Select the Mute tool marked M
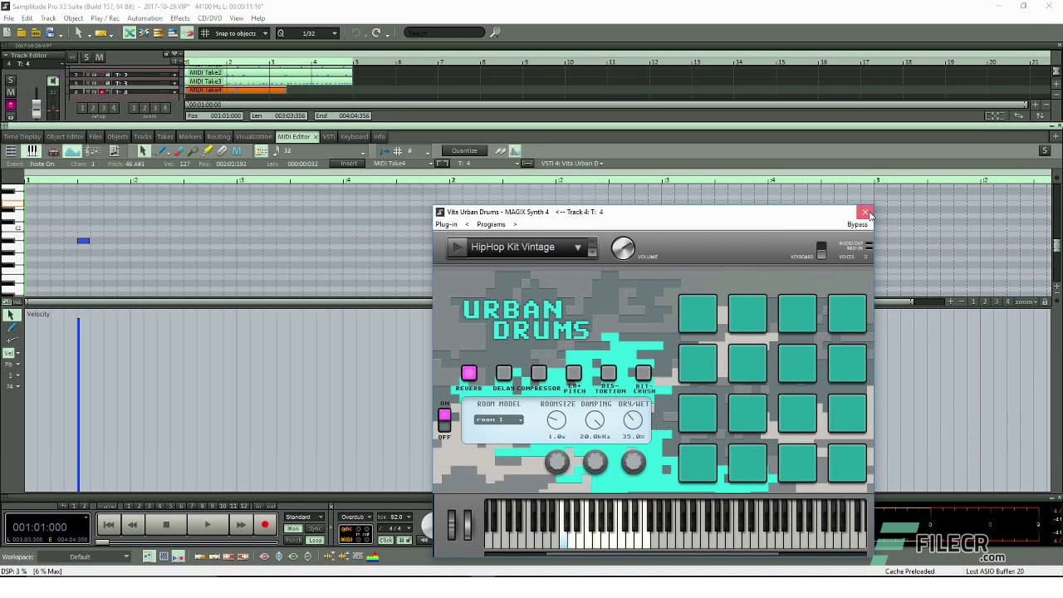Screen dimensions: 1063x598 (237, 150)
